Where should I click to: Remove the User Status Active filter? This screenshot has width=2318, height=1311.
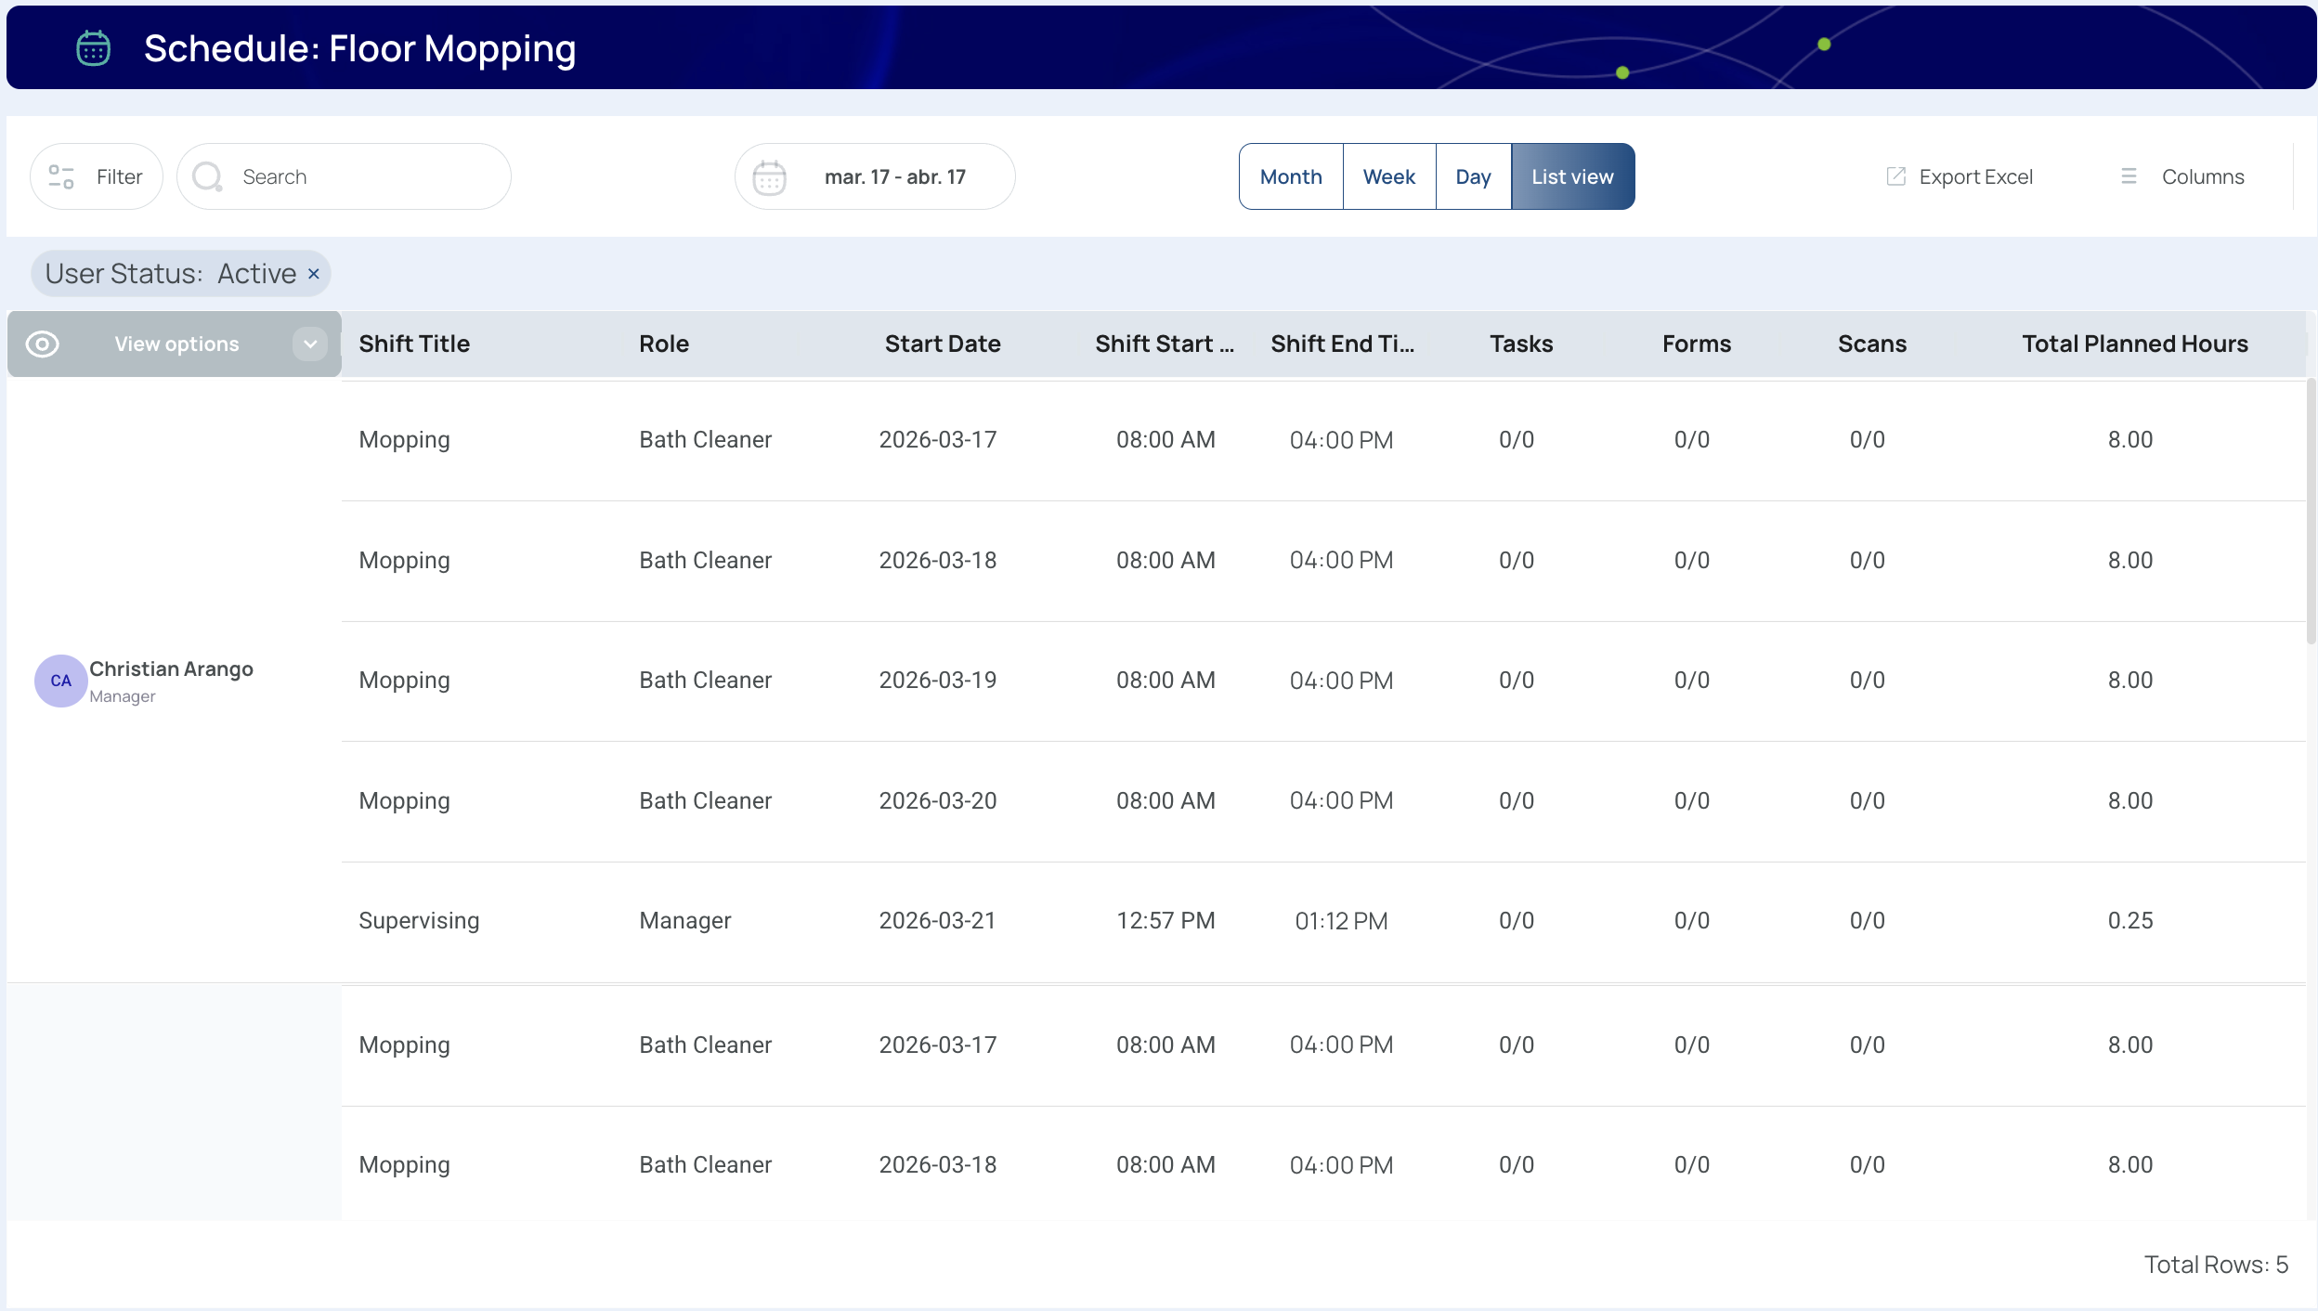click(314, 274)
